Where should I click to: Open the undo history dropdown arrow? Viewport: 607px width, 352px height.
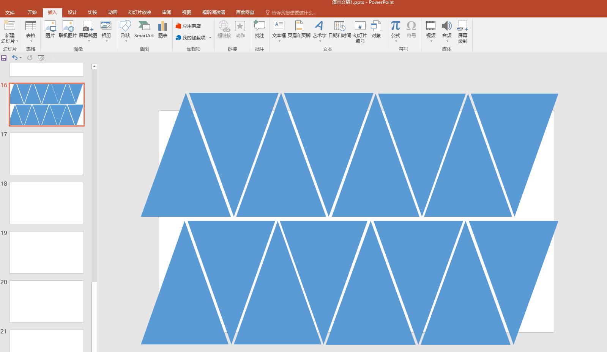click(x=20, y=58)
